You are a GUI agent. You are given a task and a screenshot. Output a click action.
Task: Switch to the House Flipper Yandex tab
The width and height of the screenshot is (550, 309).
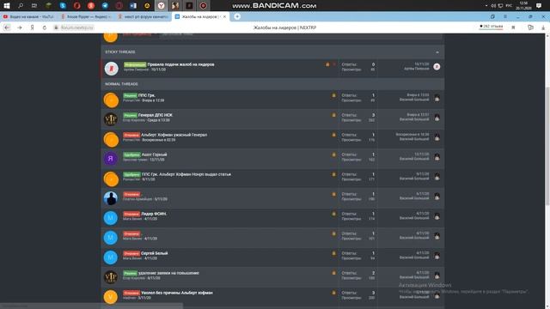(86, 16)
